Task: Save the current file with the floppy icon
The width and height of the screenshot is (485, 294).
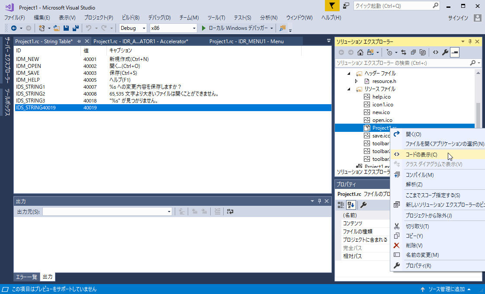Action: [66, 28]
